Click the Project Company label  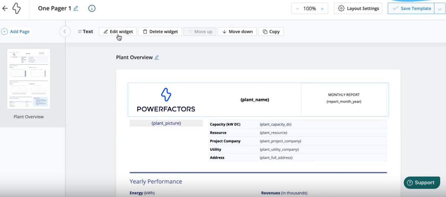pyautogui.click(x=225, y=141)
